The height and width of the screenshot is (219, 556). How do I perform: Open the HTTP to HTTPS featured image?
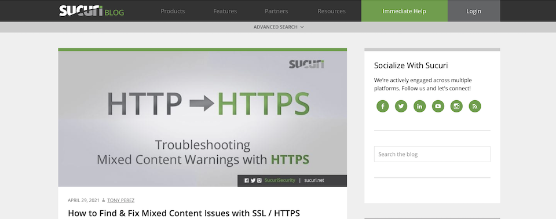pos(203,119)
